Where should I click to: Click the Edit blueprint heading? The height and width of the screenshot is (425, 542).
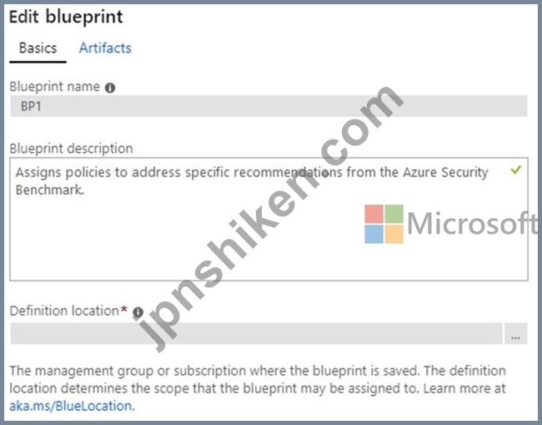click(x=66, y=17)
